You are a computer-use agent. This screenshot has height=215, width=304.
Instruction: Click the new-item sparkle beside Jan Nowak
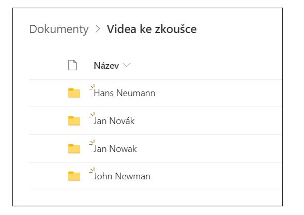[x=92, y=143]
